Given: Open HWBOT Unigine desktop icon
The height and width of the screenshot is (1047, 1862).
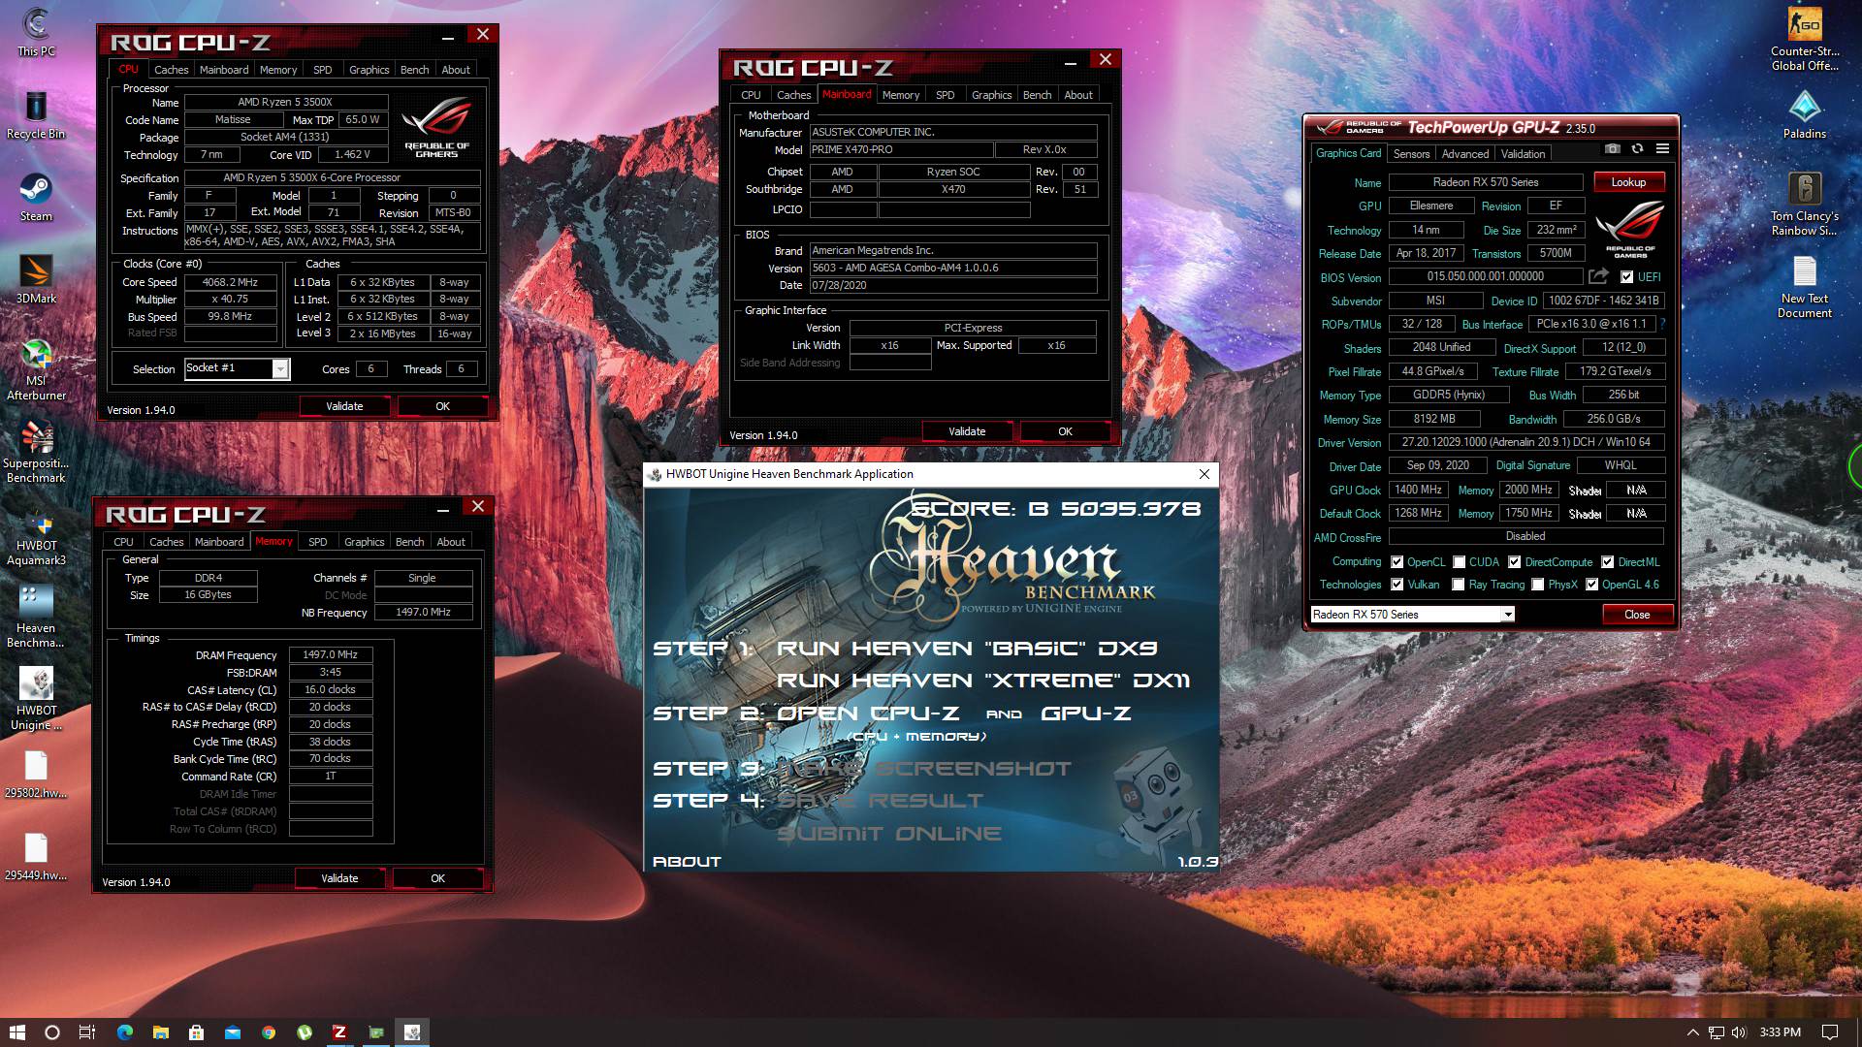Looking at the screenshot, I should (36, 699).
